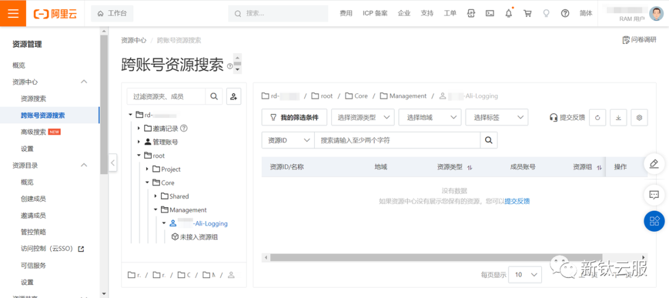
Task: Select the Management folder in tree
Action: click(x=184, y=210)
